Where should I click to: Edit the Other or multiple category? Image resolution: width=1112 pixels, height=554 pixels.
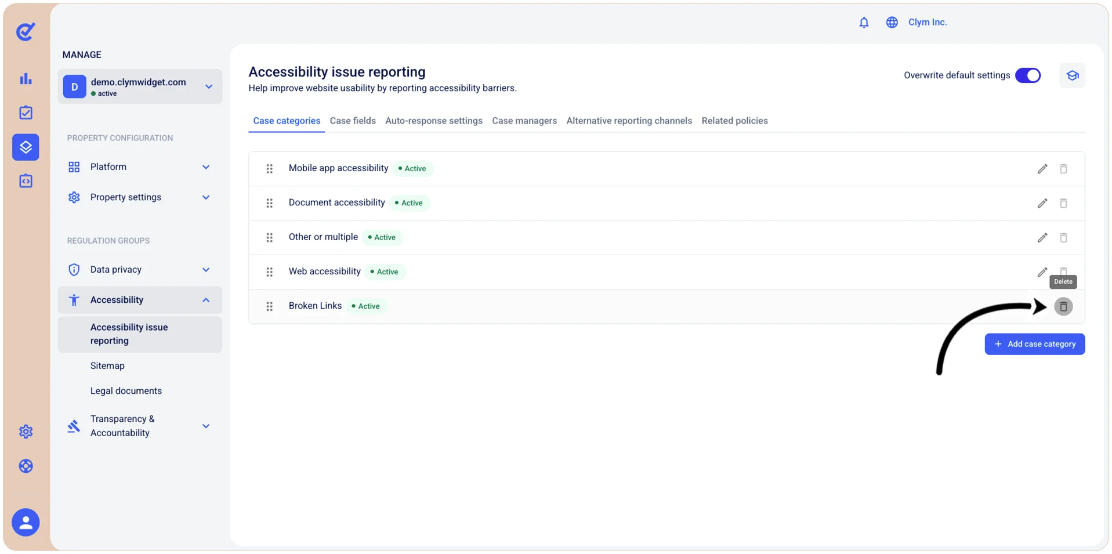[x=1042, y=237]
